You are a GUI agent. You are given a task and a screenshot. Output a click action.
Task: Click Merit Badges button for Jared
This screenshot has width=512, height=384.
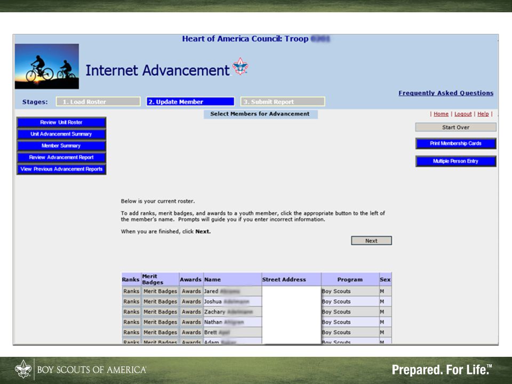pyautogui.click(x=160, y=291)
